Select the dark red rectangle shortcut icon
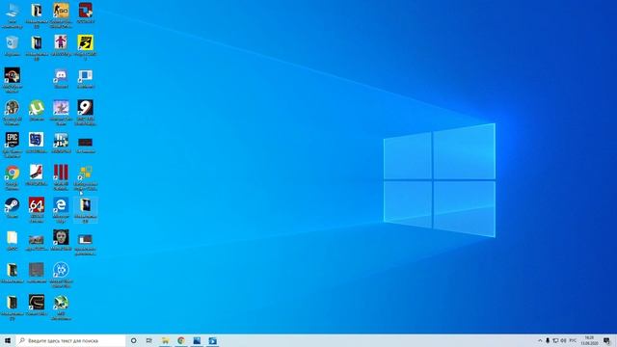Screen dimensions: 617x347 pyautogui.click(x=86, y=142)
